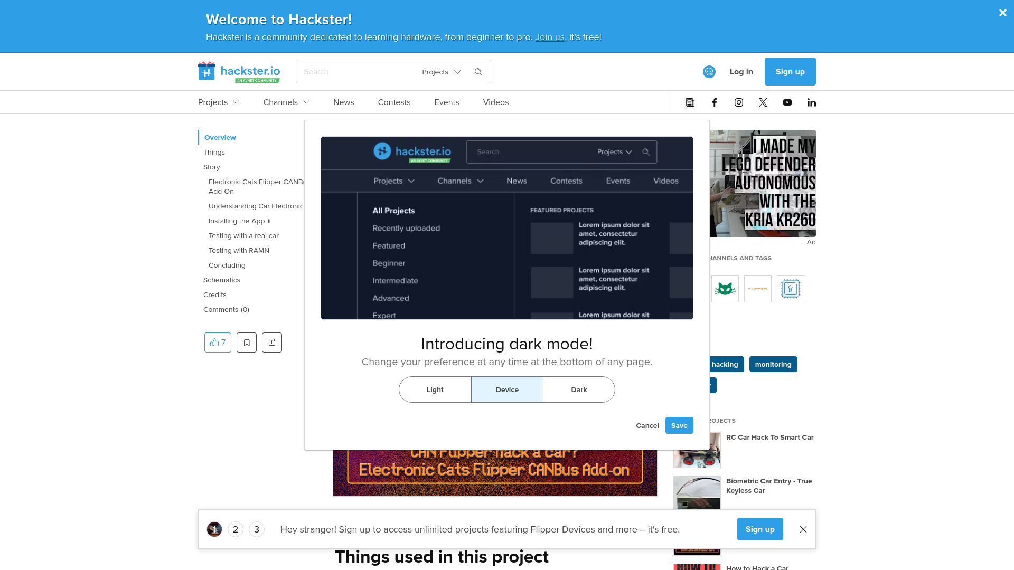Jump to Things section in sidebar
This screenshot has width=1014, height=570.
214,152
